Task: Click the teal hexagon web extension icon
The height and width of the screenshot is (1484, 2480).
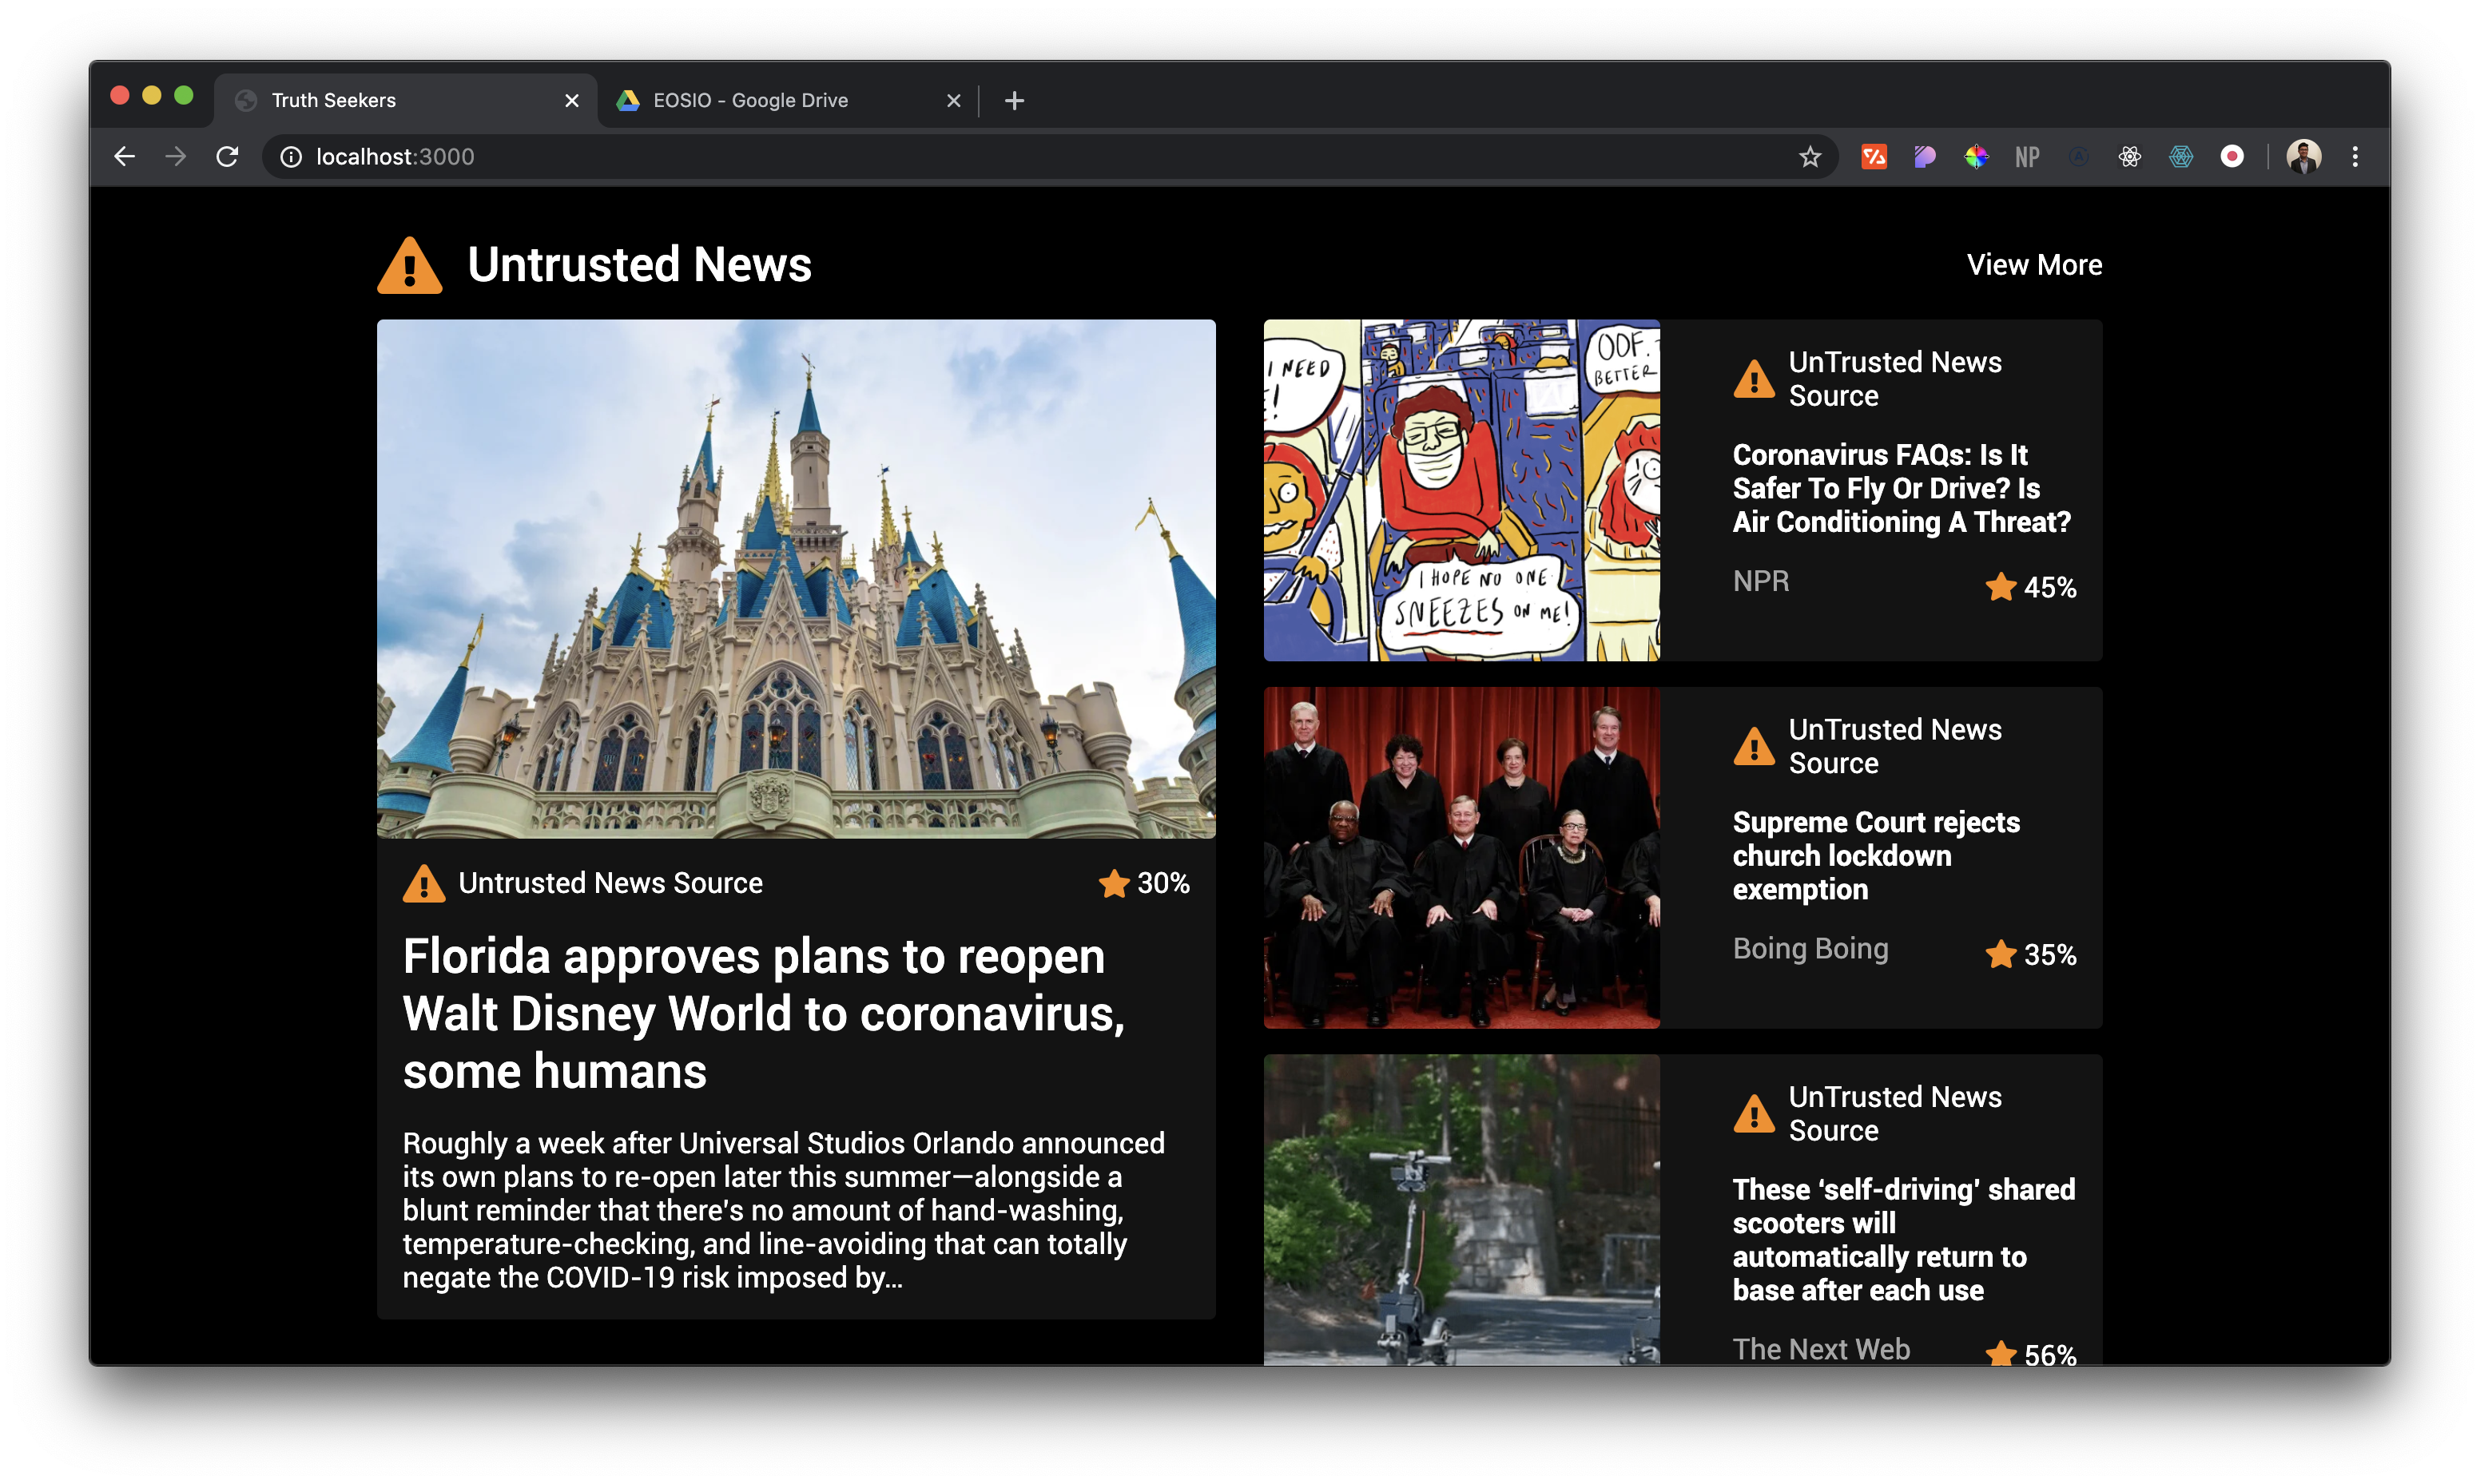Action: click(2181, 157)
